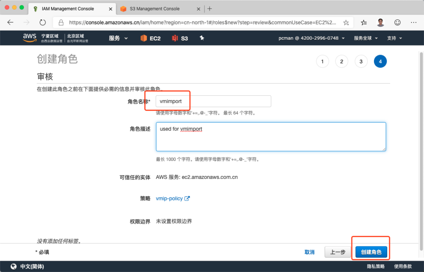The image size is (424, 272).
Task: Go to step 2 in wizard
Action: 342,62
